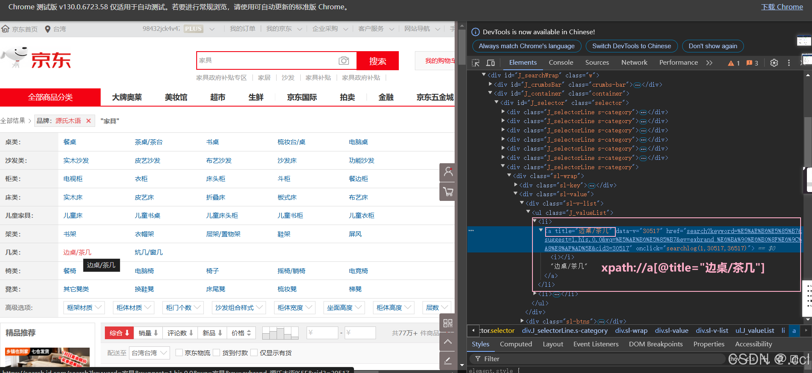The width and height of the screenshot is (812, 373).
Task: Open the DevTools three-dot menu
Action: tap(789, 63)
